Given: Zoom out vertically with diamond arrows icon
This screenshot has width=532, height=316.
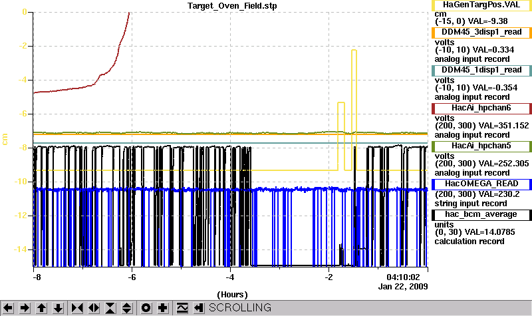Looking at the screenshot, I should 127,308.
